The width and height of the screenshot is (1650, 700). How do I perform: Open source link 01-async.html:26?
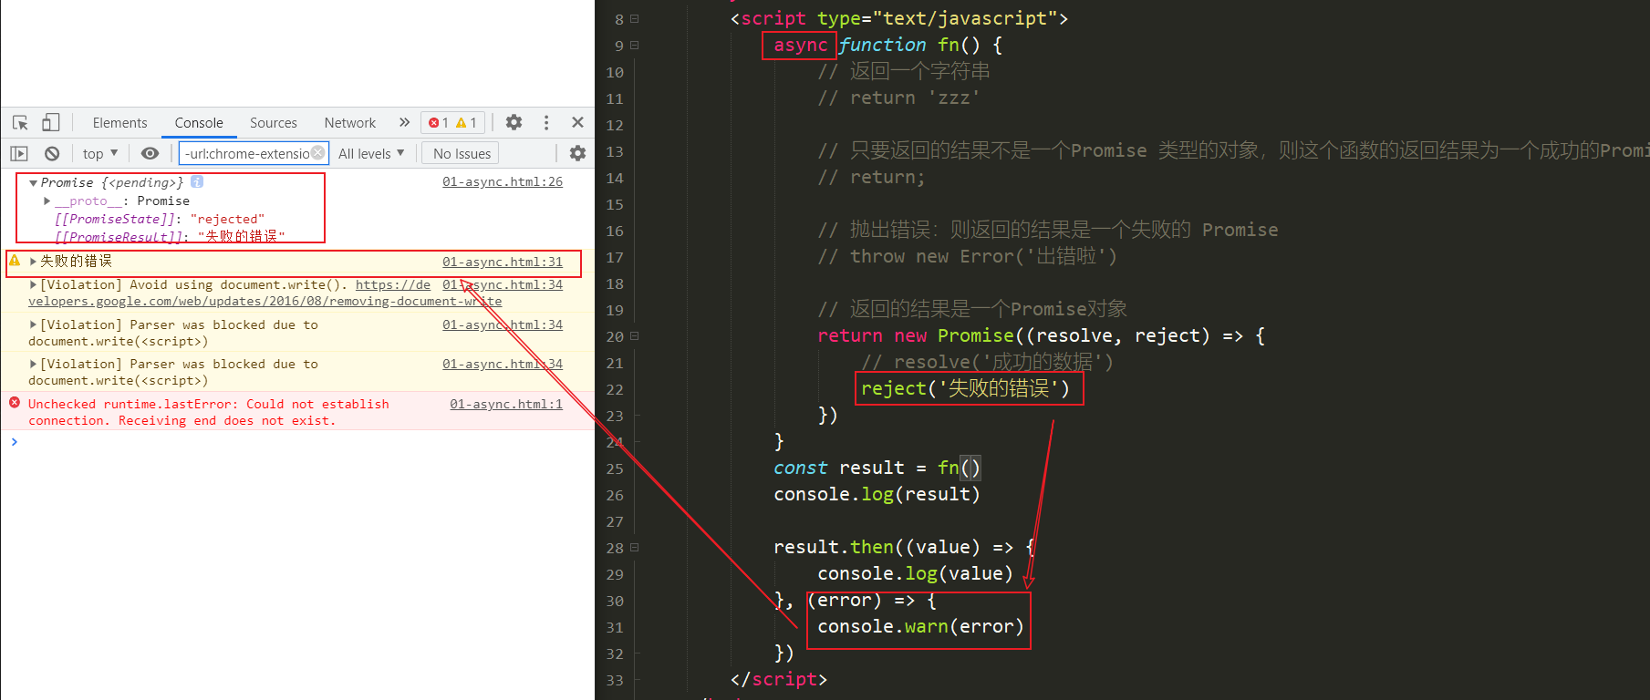503,181
